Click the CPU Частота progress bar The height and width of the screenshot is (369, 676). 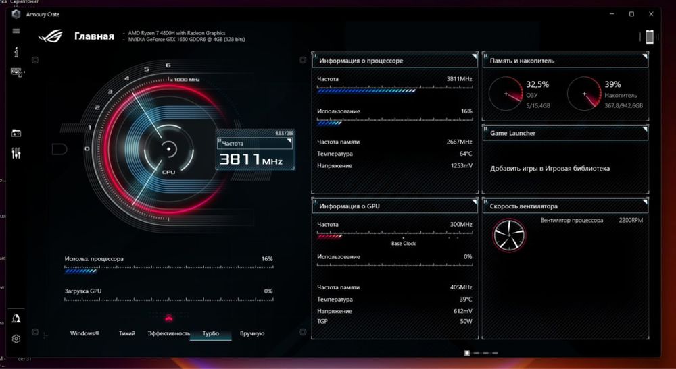(395, 90)
